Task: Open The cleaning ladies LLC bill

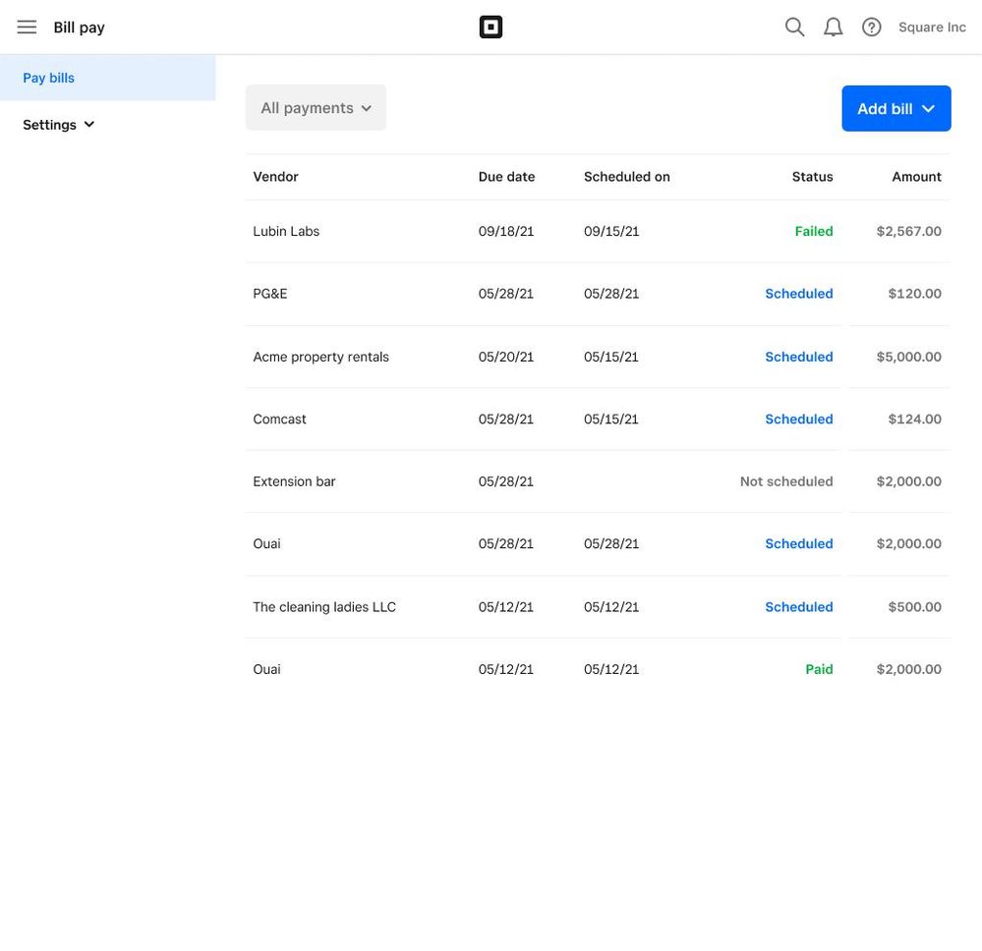Action: [x=323, y=607]
